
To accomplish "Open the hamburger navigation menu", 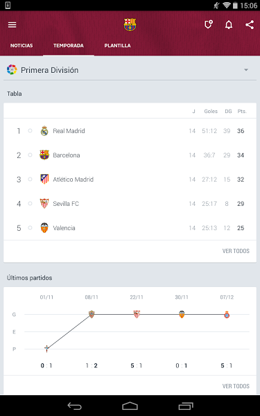I will click(12, 25).
